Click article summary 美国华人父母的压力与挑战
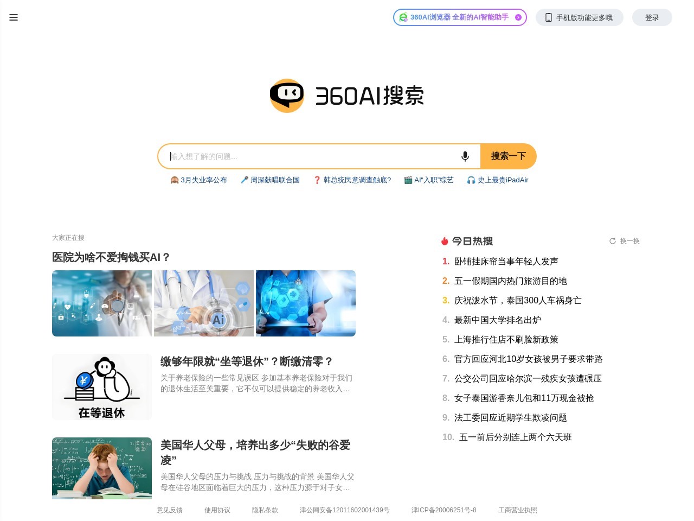Viewport: 694px width, 521px height. click(258, 482)
